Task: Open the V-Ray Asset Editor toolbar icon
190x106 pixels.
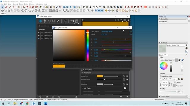Action: pos(23,11)
